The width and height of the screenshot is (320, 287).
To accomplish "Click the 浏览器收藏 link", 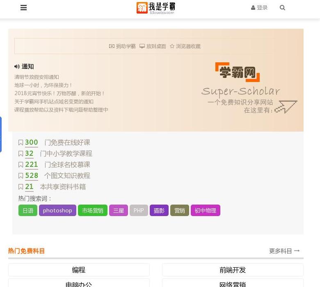I will pyautogui.click(x=185, y=46).
